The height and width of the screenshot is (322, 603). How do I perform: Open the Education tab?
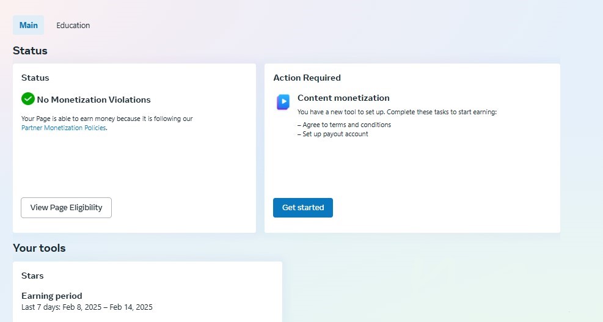tap(73, 26)
